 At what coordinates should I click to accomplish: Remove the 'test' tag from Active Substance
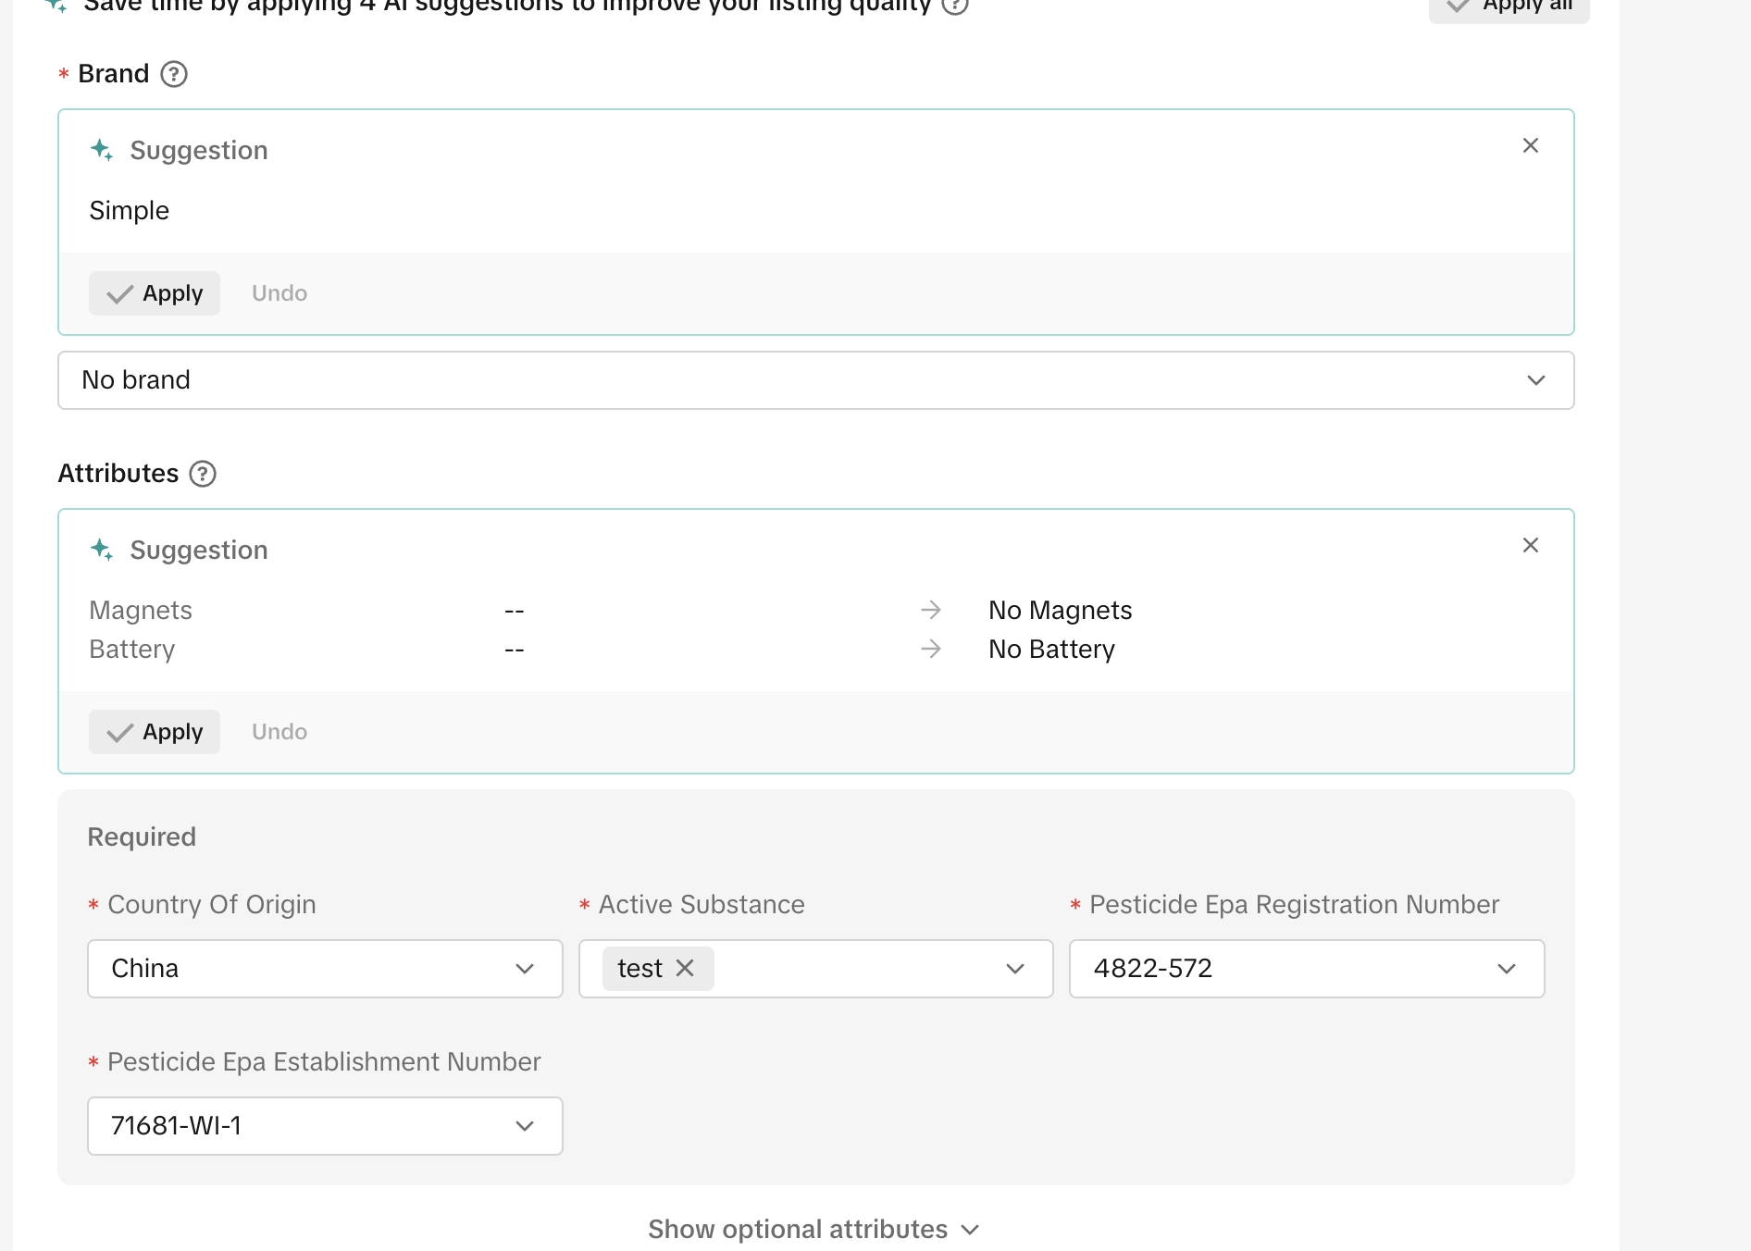click(x=685, y=968)
